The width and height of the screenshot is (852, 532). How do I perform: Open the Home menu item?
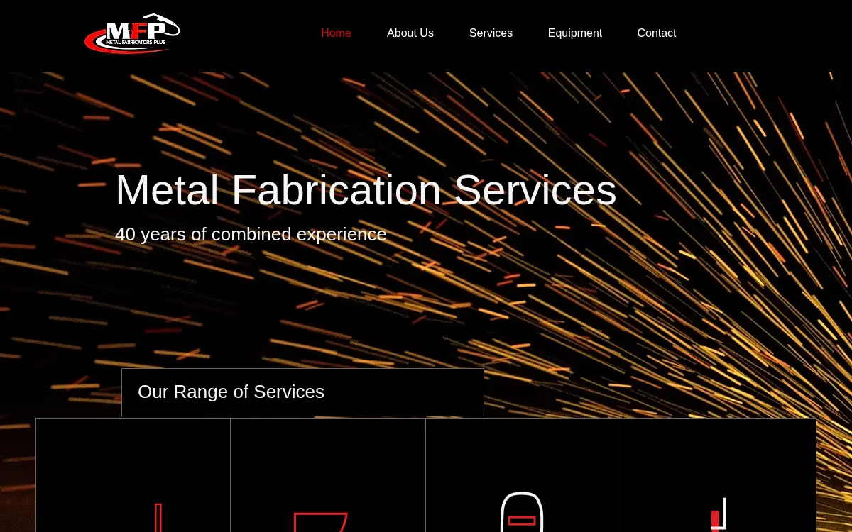pos(336,33)
